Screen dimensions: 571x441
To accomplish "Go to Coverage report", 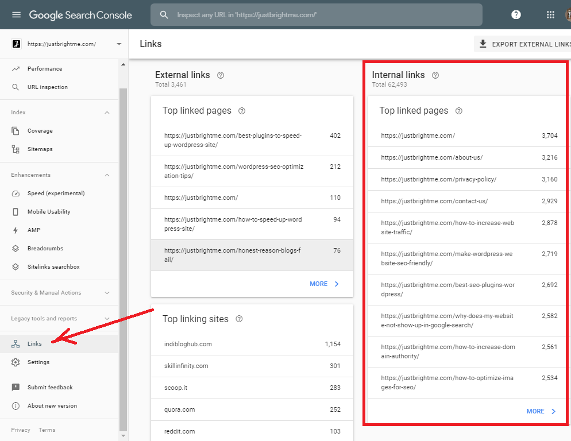I will click(59, 131).
